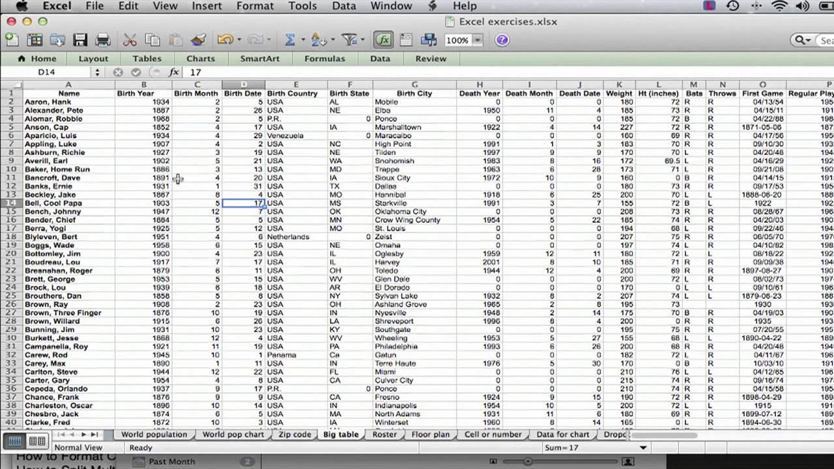Open the 100% zoom dropdown

pos(478,40)
